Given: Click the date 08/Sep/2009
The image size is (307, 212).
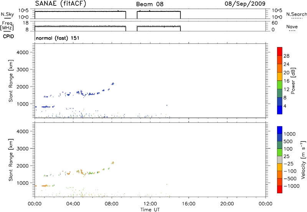Looking at the screenshot, I should tap(245, 3).
